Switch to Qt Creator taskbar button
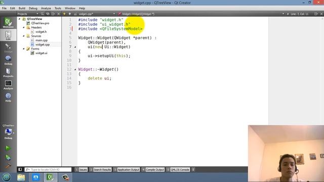324x182 pixels. pyautogui.click(x=50, y=177)
